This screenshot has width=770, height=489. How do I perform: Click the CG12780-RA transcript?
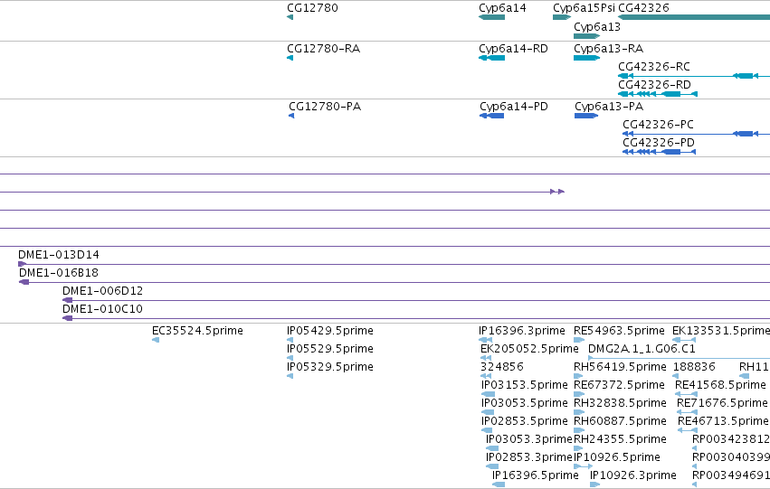point(290,58)
